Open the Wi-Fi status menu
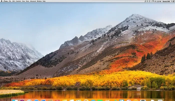The width and height of the screenshot is (175, 101). 153,1
